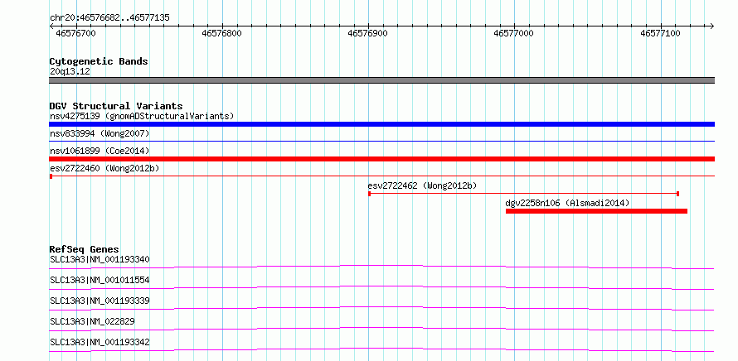Open variant dgv2258n106 (Alsmadi2014) label
738x361 pixels.
coord(567,203)
